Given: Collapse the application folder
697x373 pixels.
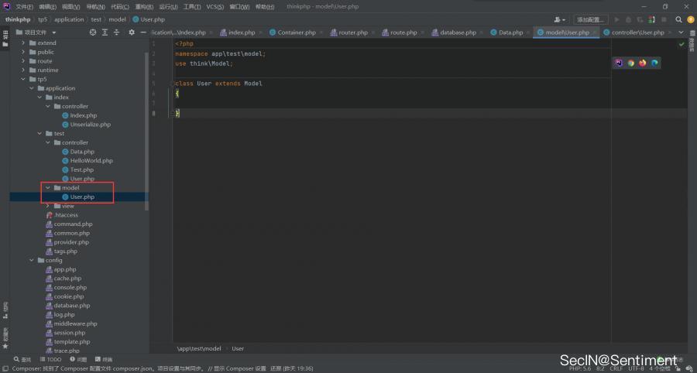Looking at the screenshot, I should point(32,88).
